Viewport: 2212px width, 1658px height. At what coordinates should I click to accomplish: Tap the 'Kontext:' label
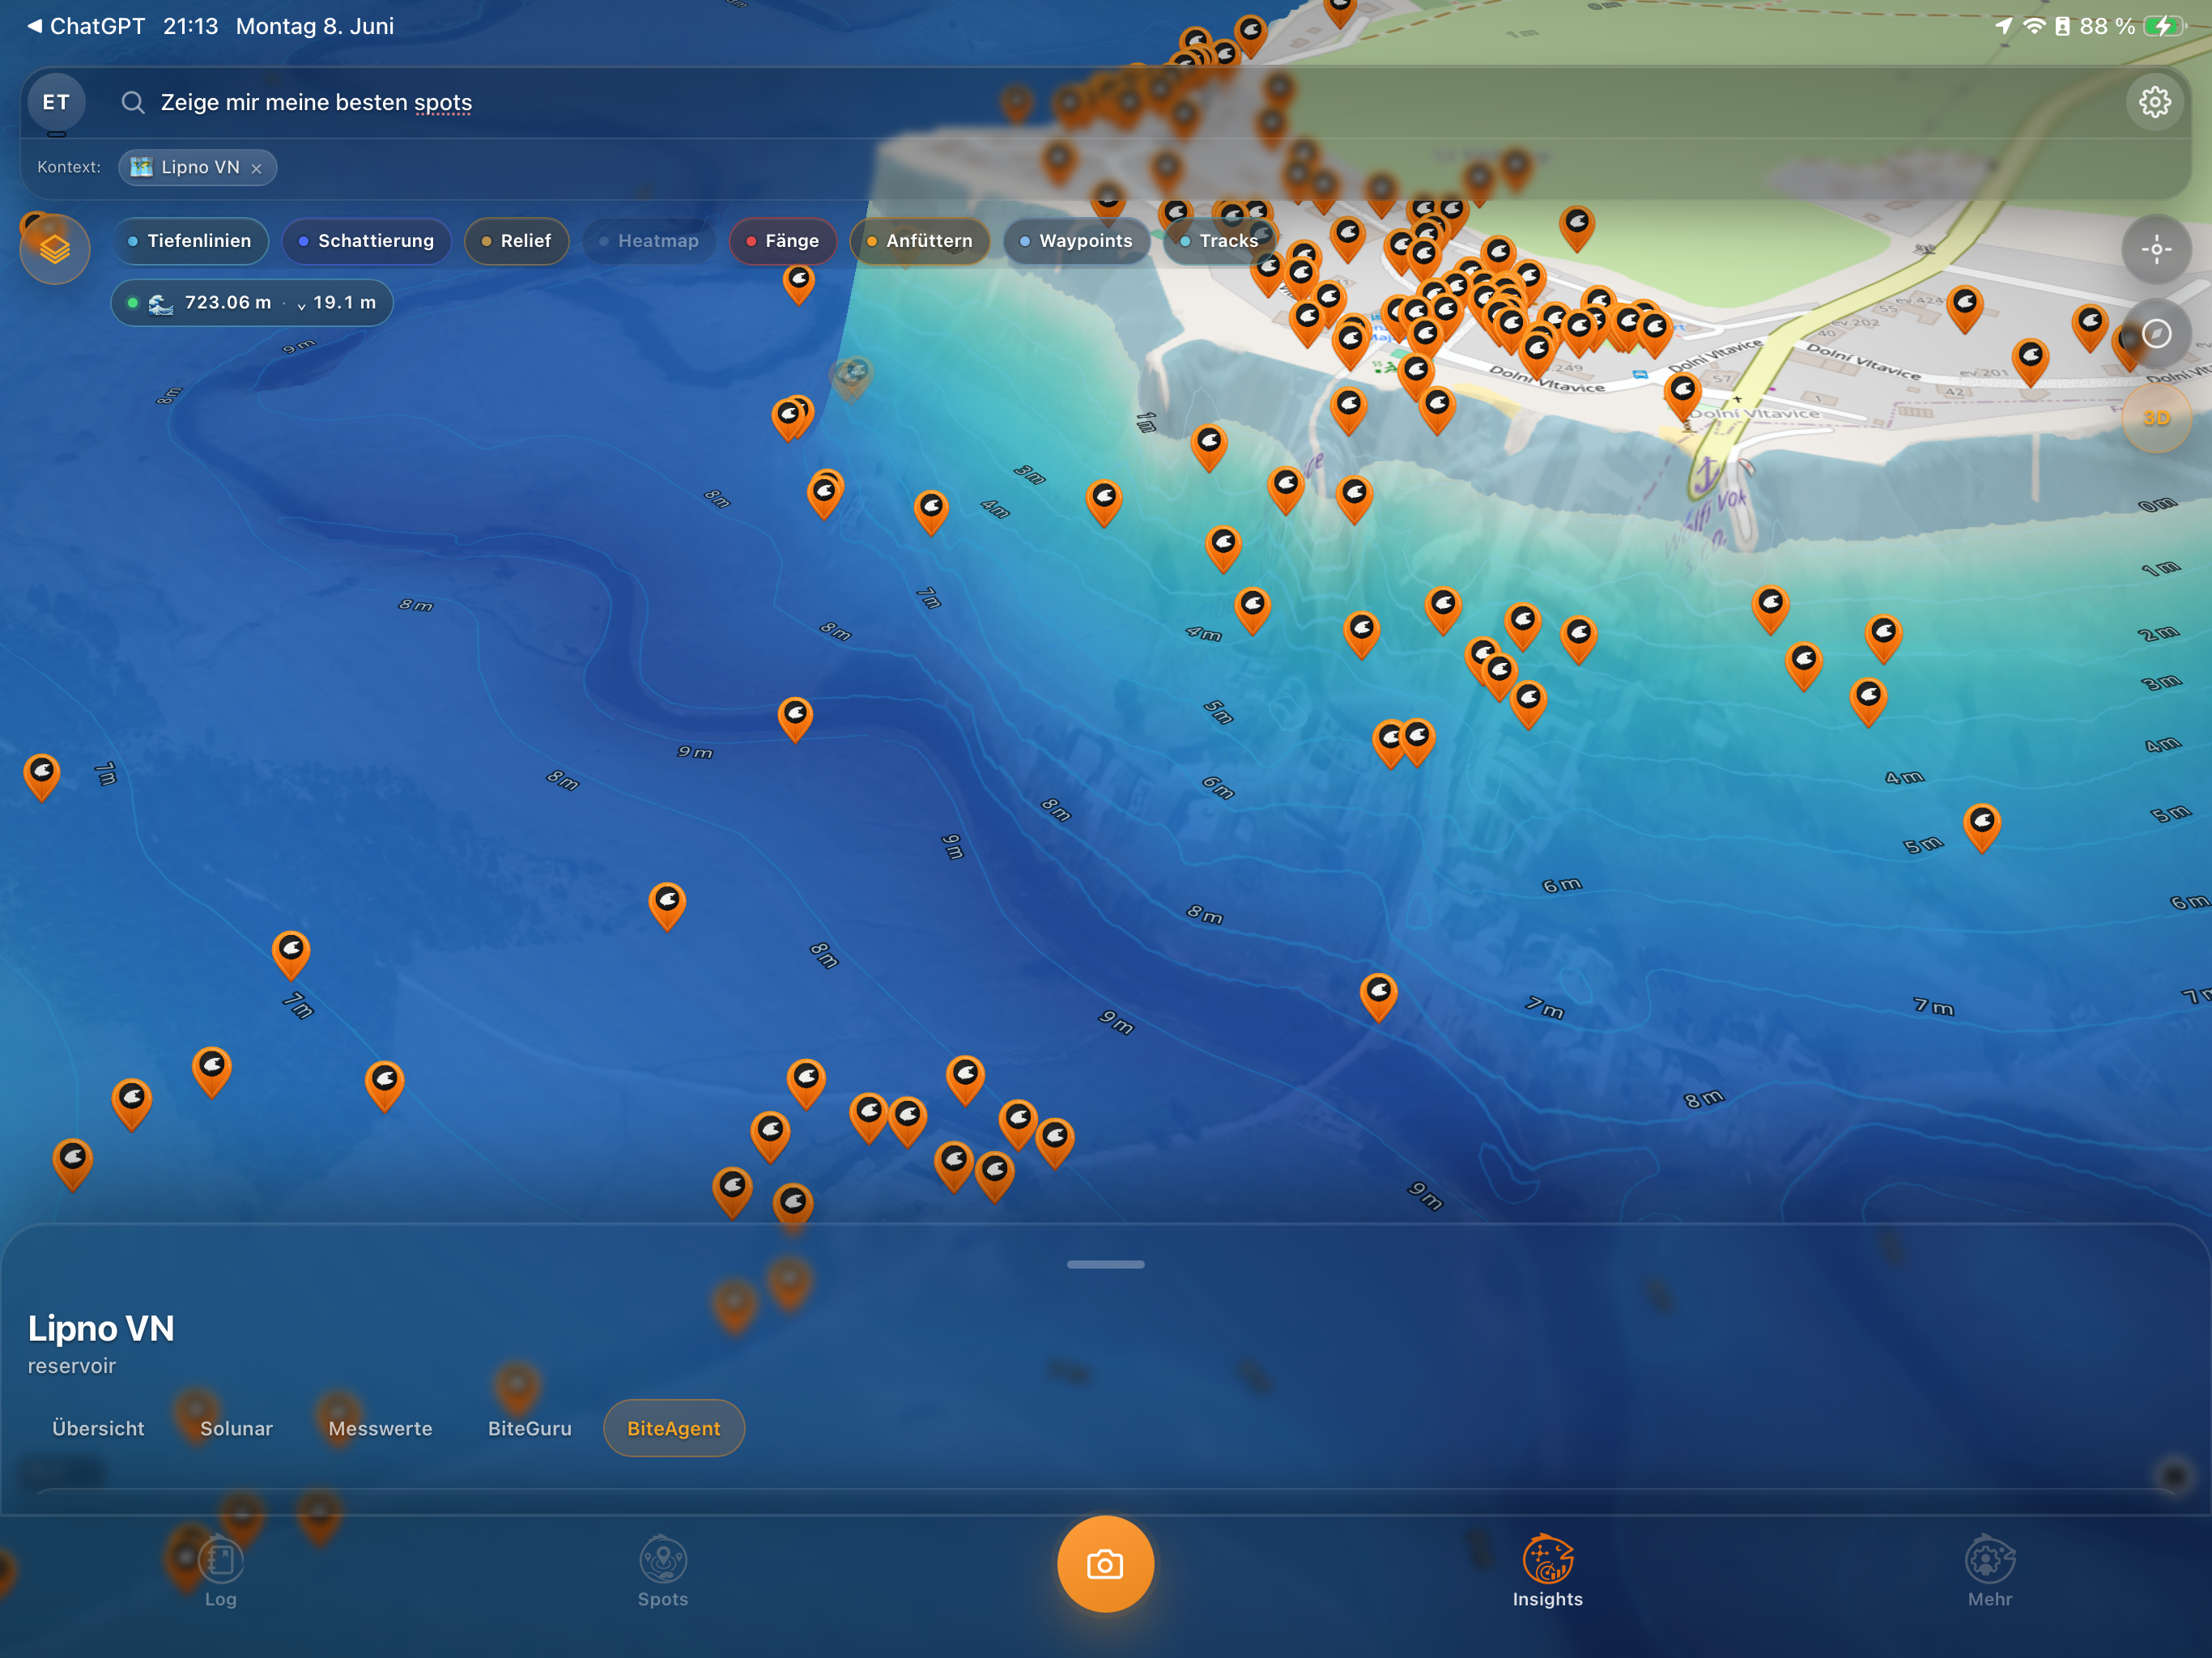(69, 167)
